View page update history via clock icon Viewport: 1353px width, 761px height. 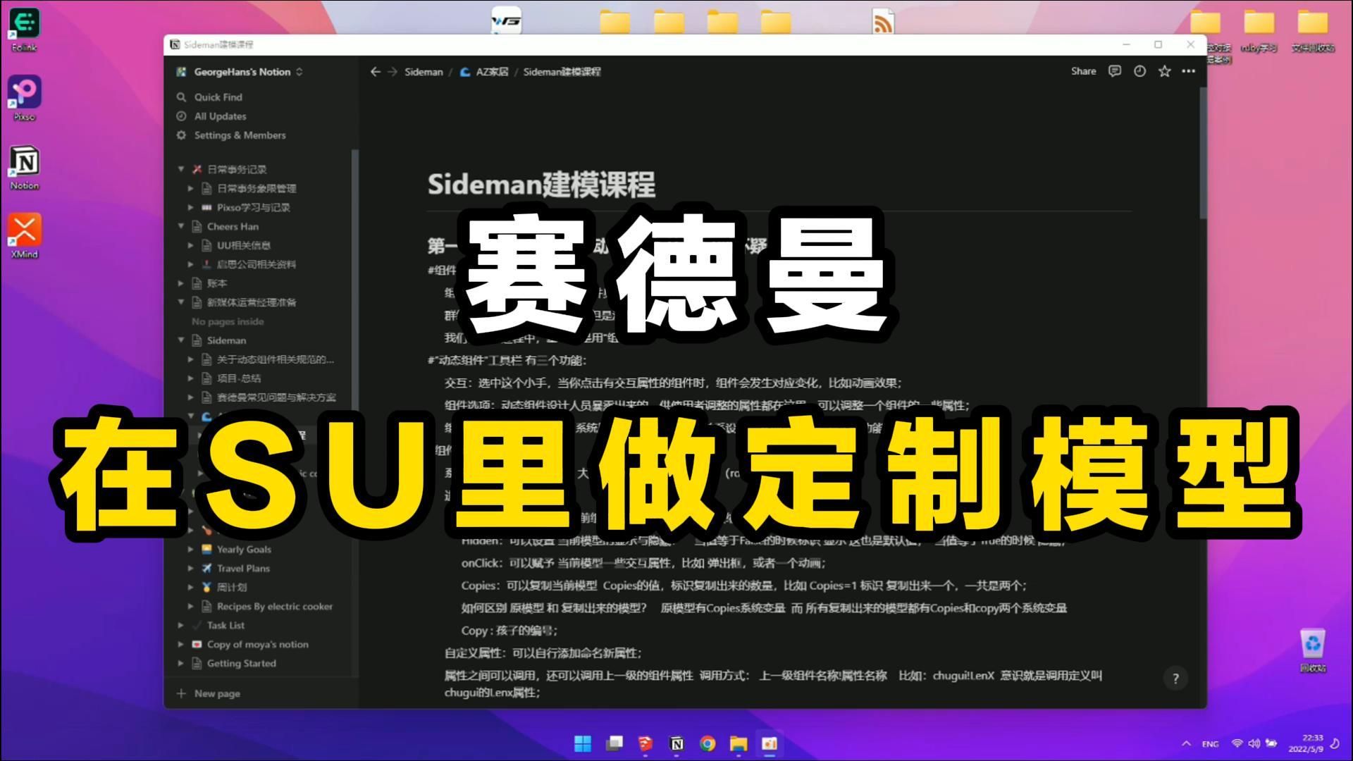click(x=1139, y=71)
